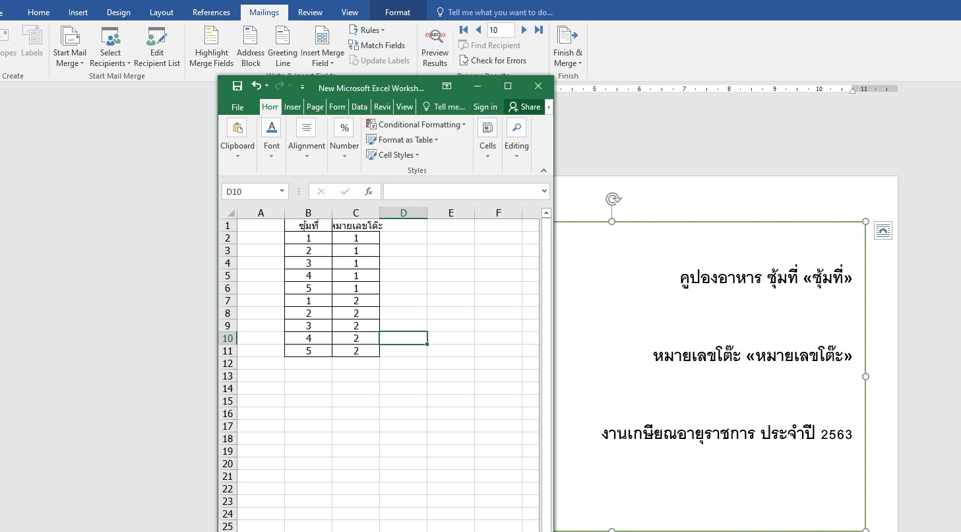Click the Layout Options icon beside text box
The width and height of the screenshot is (961, 532).
tap(883, 230)
